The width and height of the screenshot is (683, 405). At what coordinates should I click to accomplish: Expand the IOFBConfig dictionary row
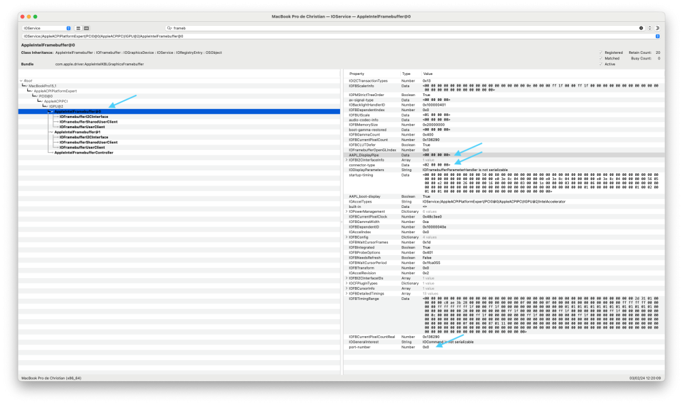pos(347,237)
